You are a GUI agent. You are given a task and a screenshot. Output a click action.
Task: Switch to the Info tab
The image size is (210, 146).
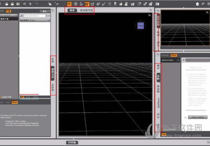[x=8, y=102]
